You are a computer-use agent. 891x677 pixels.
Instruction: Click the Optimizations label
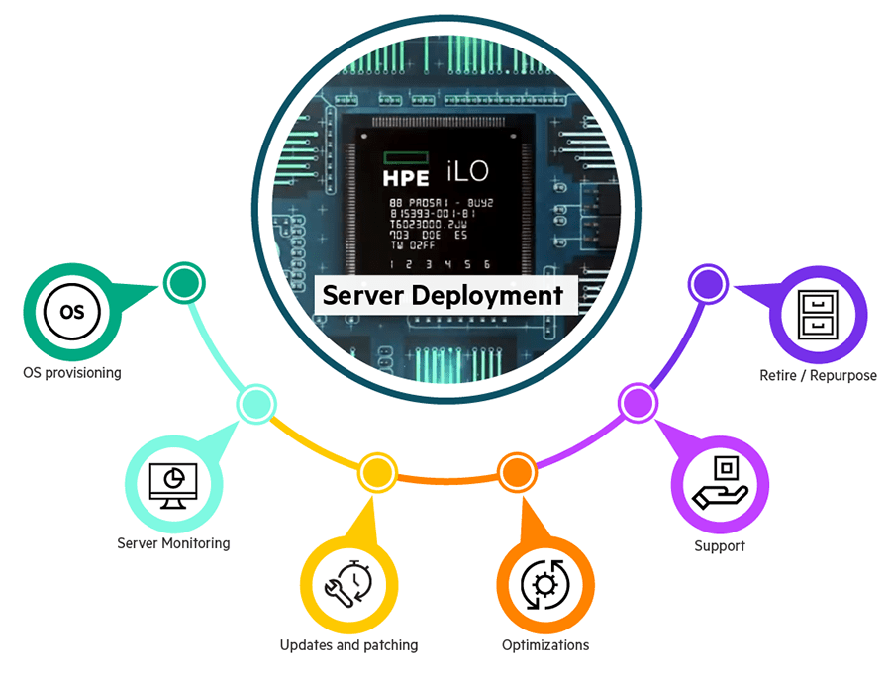(x=545, y=645)
